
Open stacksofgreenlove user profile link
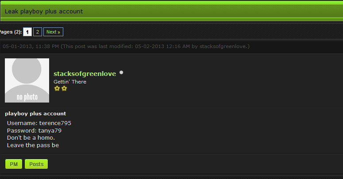(85, 74)
